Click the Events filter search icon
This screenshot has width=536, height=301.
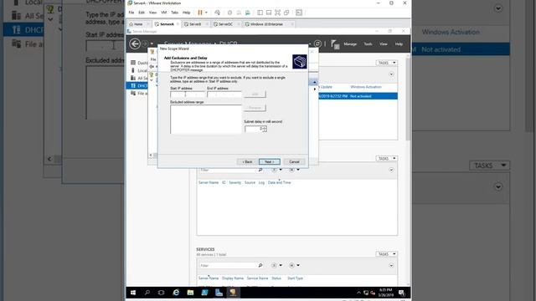coord(260,170)
